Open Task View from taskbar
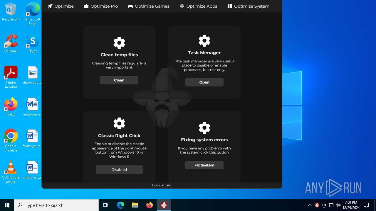Screen dimensions: 376x211 coord(106,205)
